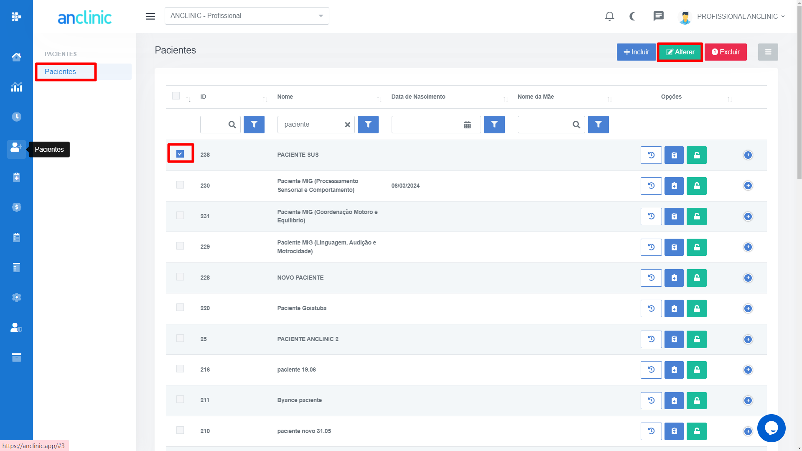Check the PACIENTE ANCLINIC 2 checkbox

[x=180, y=338]
